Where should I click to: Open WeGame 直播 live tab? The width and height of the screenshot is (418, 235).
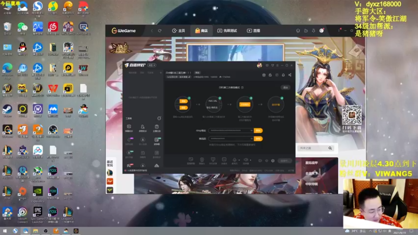point(253,31)
